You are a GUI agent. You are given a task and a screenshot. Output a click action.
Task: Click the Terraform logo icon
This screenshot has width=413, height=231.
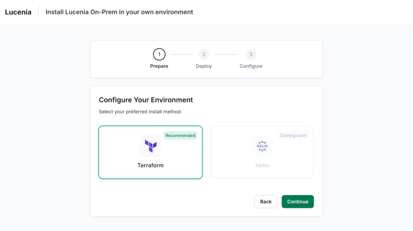tap(150, 146)
